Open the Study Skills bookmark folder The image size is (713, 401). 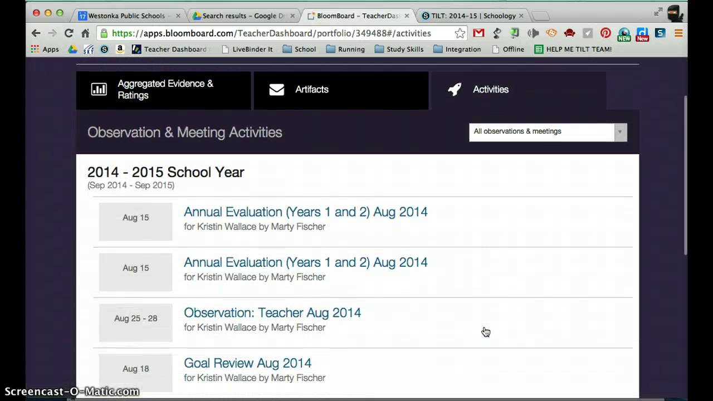click(x=399, y=49)
